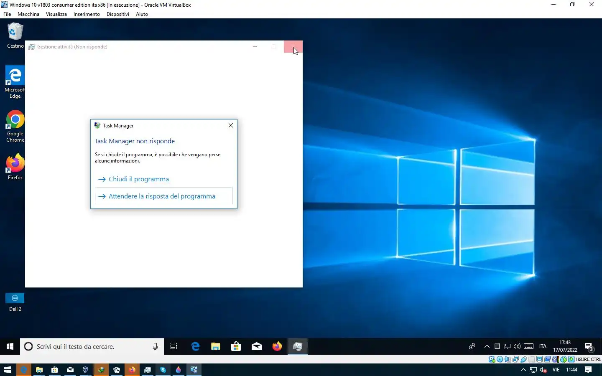
Task: Open Solitaire cards icon on host taskbar
Action: tap(117, 370)
